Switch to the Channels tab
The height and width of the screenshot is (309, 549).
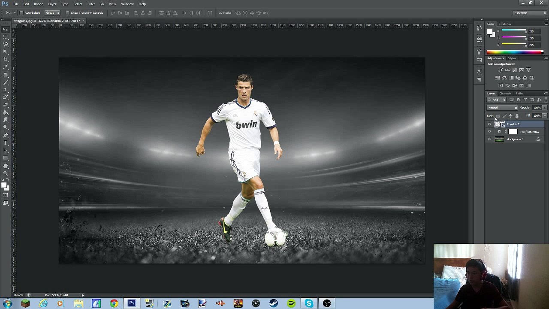(x=505, y=93)
